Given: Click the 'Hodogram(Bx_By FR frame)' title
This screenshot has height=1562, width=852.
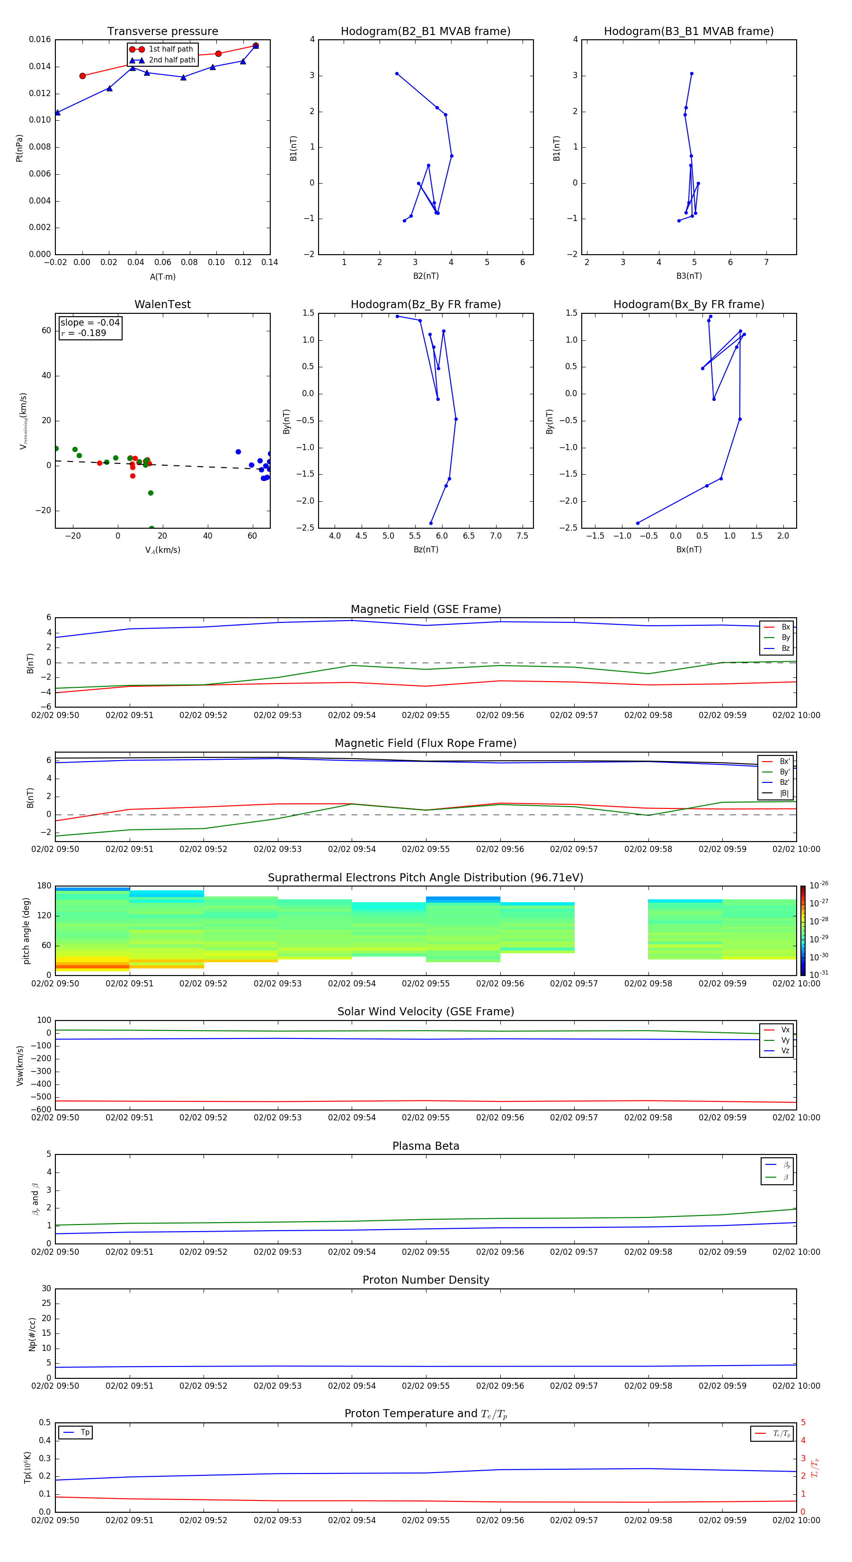Looking at the screenshot, I should (x=689, y=304).
